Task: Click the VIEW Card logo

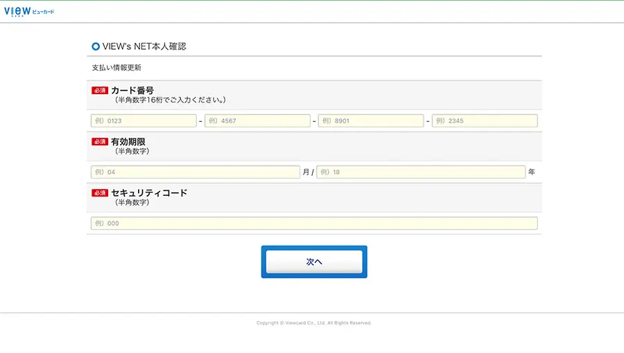Action: 29,12
